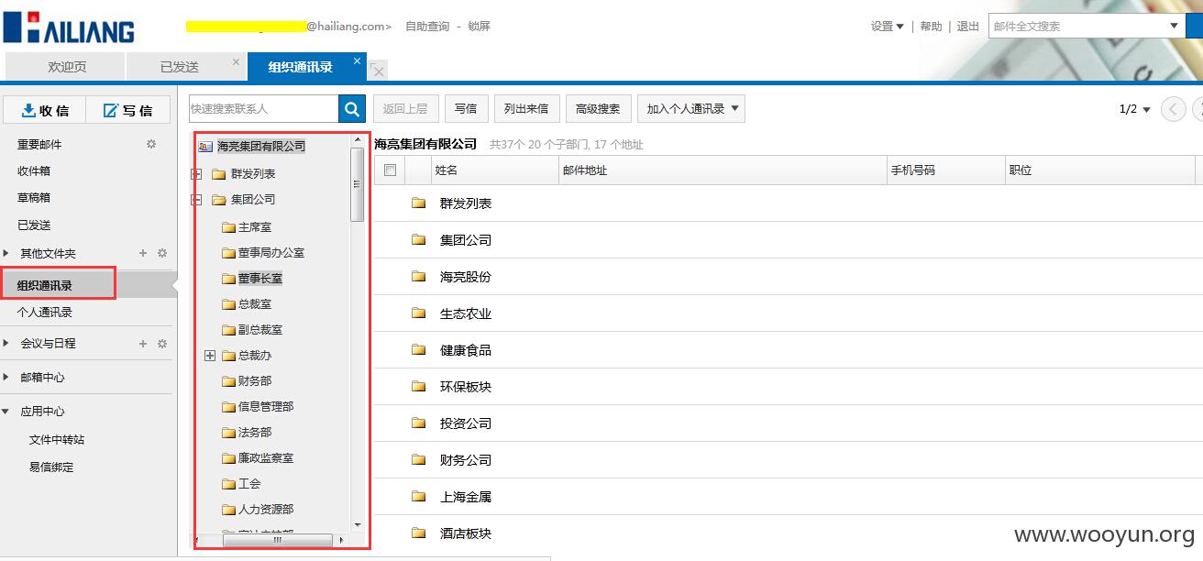Open mail search options dropdown arrow

coord(1175,26)
